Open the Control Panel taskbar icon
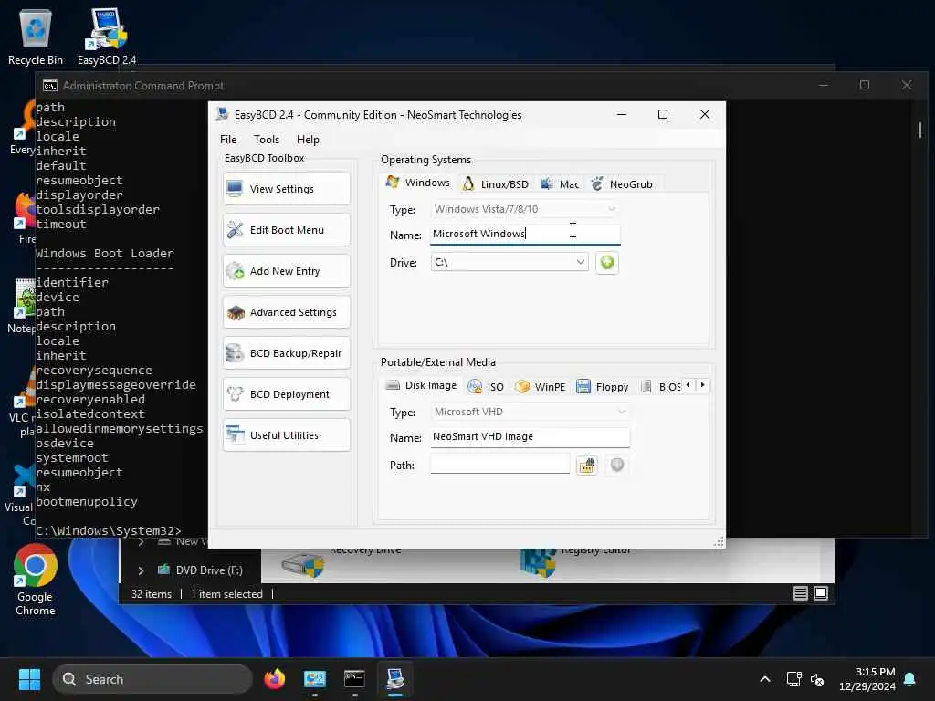The height and width of the screenshot is (701, 935). (x=315, y=679)
